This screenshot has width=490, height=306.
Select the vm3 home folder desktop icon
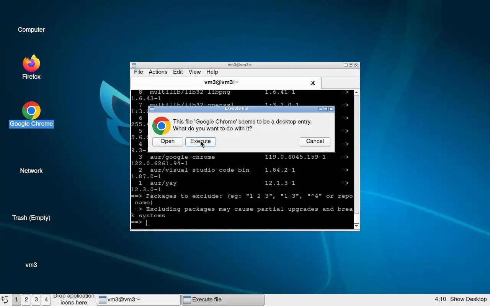31,265
